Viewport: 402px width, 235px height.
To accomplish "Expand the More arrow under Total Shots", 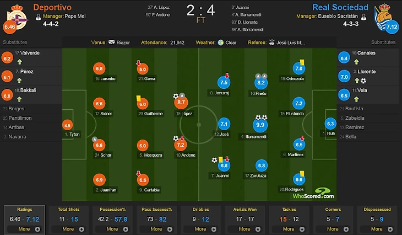I will pos(70,228).
